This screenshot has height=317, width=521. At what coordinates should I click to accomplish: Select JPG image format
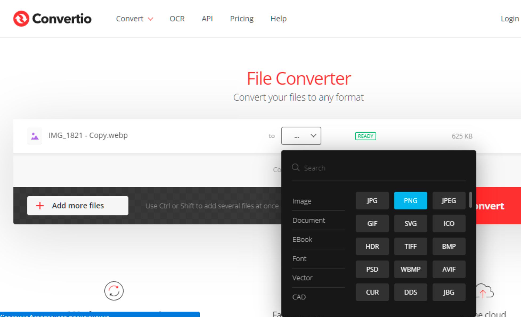[x=371, y=201]
